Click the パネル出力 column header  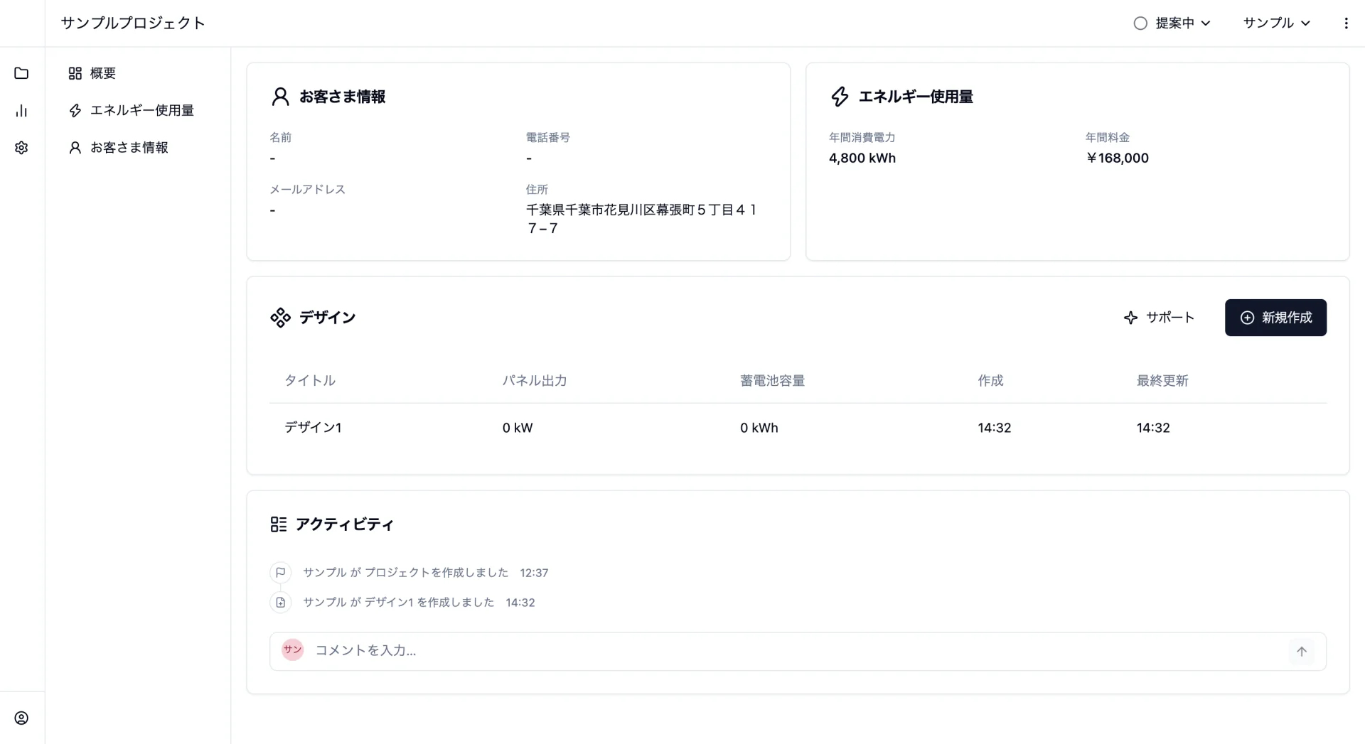point(535,381)
